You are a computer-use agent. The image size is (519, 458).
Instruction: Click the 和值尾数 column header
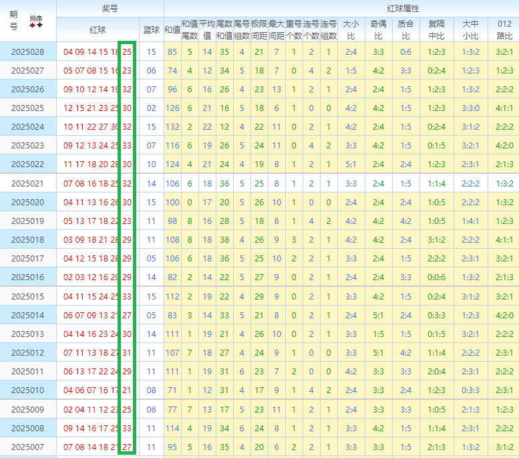[190, 30]
